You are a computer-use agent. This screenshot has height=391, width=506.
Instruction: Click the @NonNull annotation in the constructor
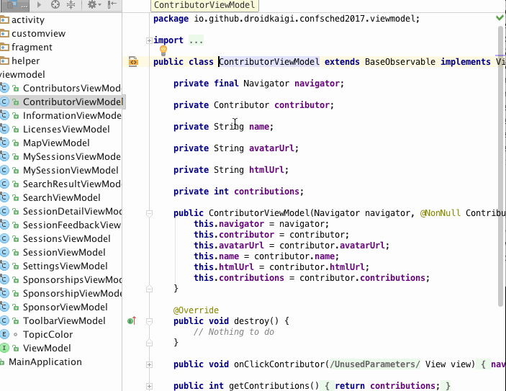tap(441, 213)
